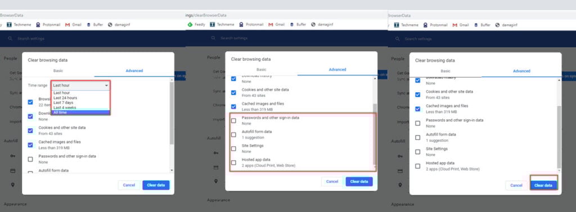Click the passwords key icon, left screenshot
576x212 pixels.
13,156
